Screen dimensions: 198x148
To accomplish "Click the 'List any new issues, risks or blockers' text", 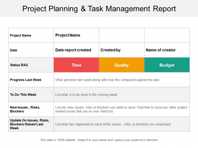I will 121,109.
